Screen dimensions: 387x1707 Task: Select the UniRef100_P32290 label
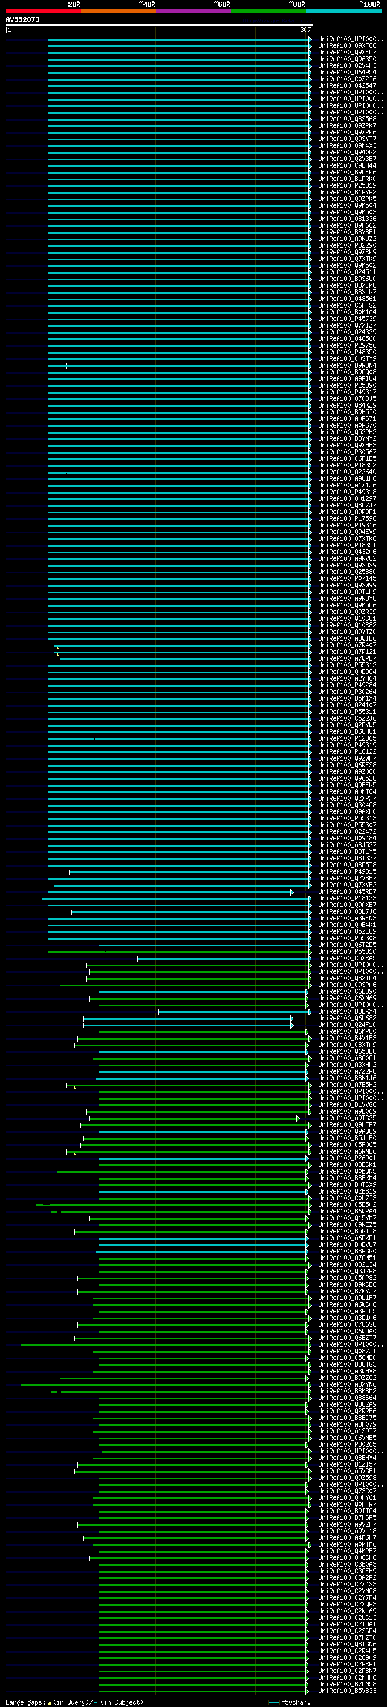coord(347,245)
